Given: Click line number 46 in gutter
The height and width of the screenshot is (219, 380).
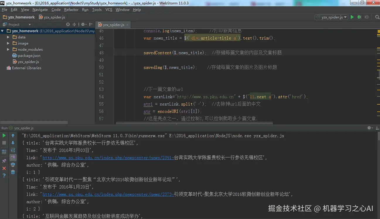Looking at the screenshot, I should pyautogui.click(x=101, y=38).
